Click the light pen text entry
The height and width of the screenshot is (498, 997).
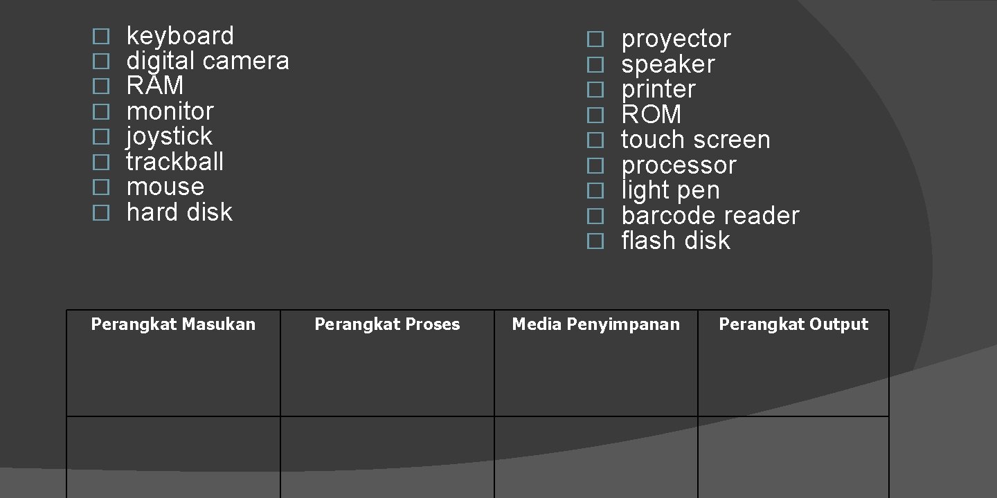coord(670,191)
